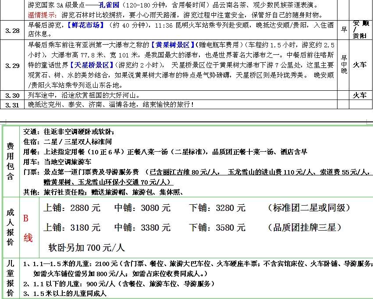Select the 费用包含 section header cell

(10, 160)
